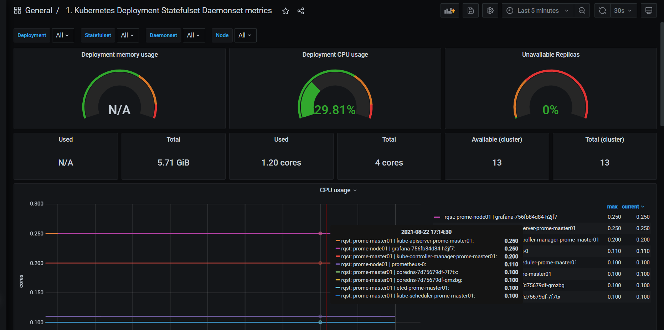This screenshot has width=664, height=330.
Task: Open the dashboards grid icon
Action: point(17,10)
